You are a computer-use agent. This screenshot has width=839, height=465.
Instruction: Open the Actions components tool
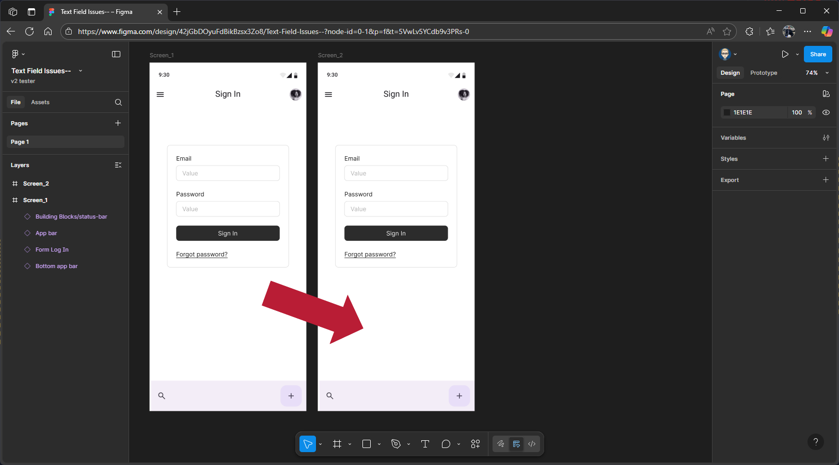(x=476, y=444)
